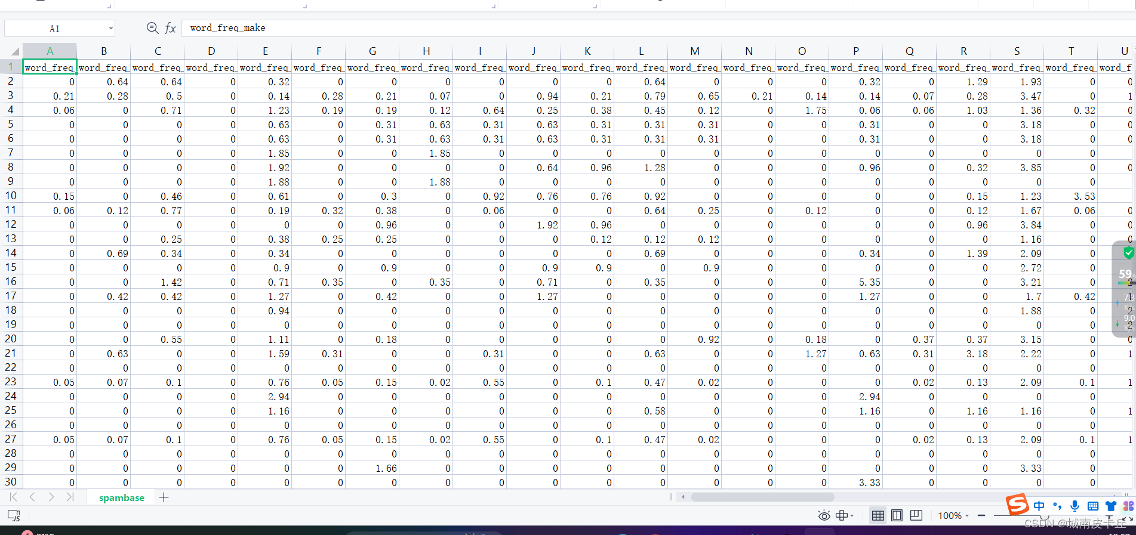The height and width of the screenshot is (535, 1136).
Task: Select column L header
Action: coord(641,51)
